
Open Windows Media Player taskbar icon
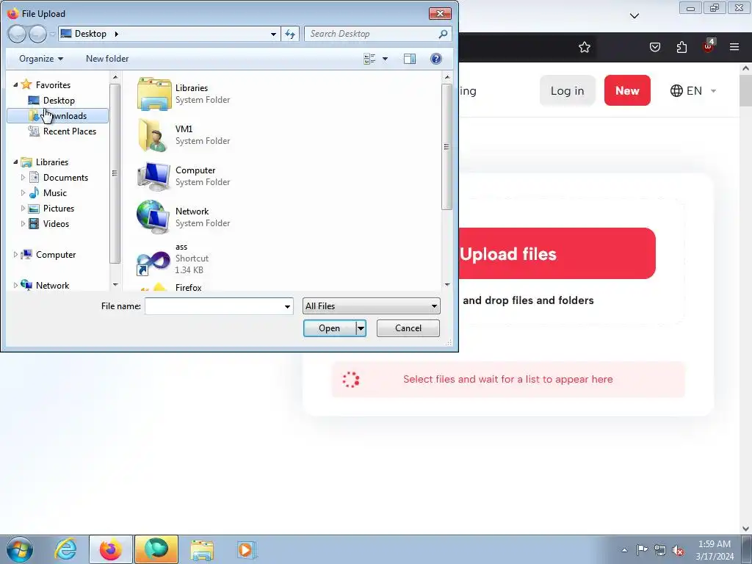247,549
